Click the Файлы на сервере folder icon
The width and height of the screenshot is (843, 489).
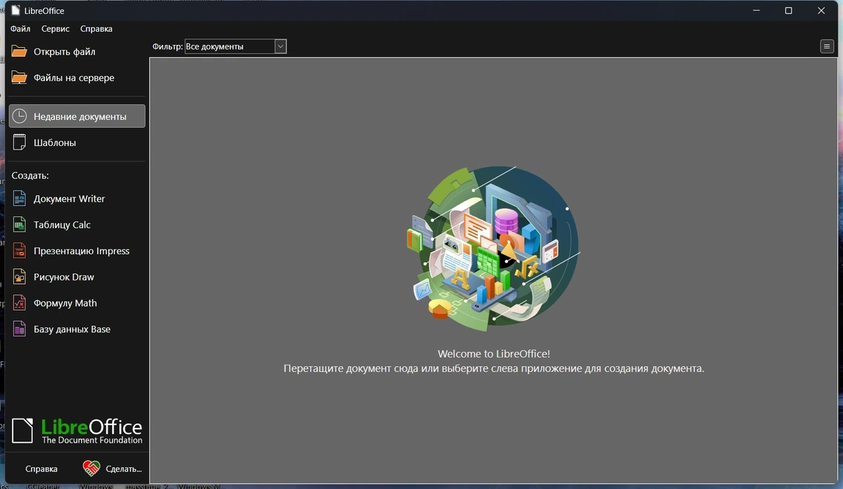point(20,77)
